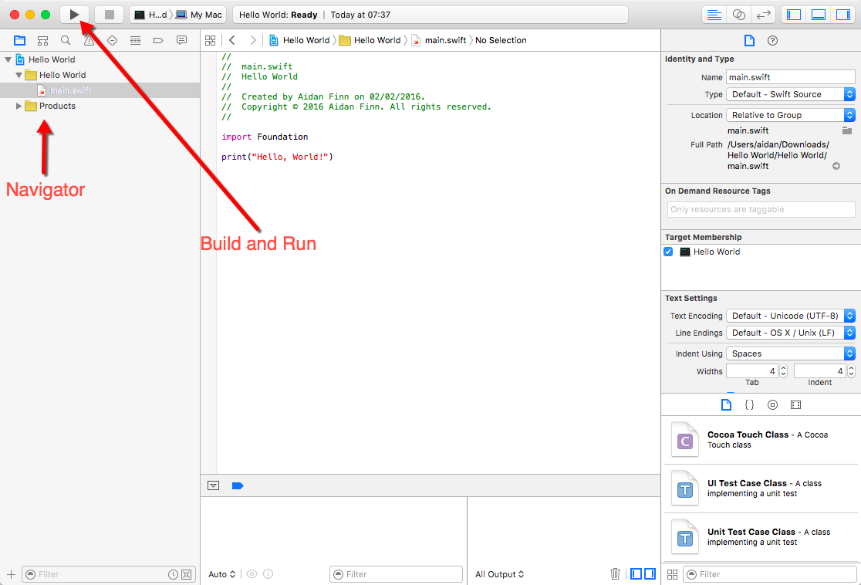Uncheck Hello World target membership
861x585 pixels.
[x=668, y=252]
